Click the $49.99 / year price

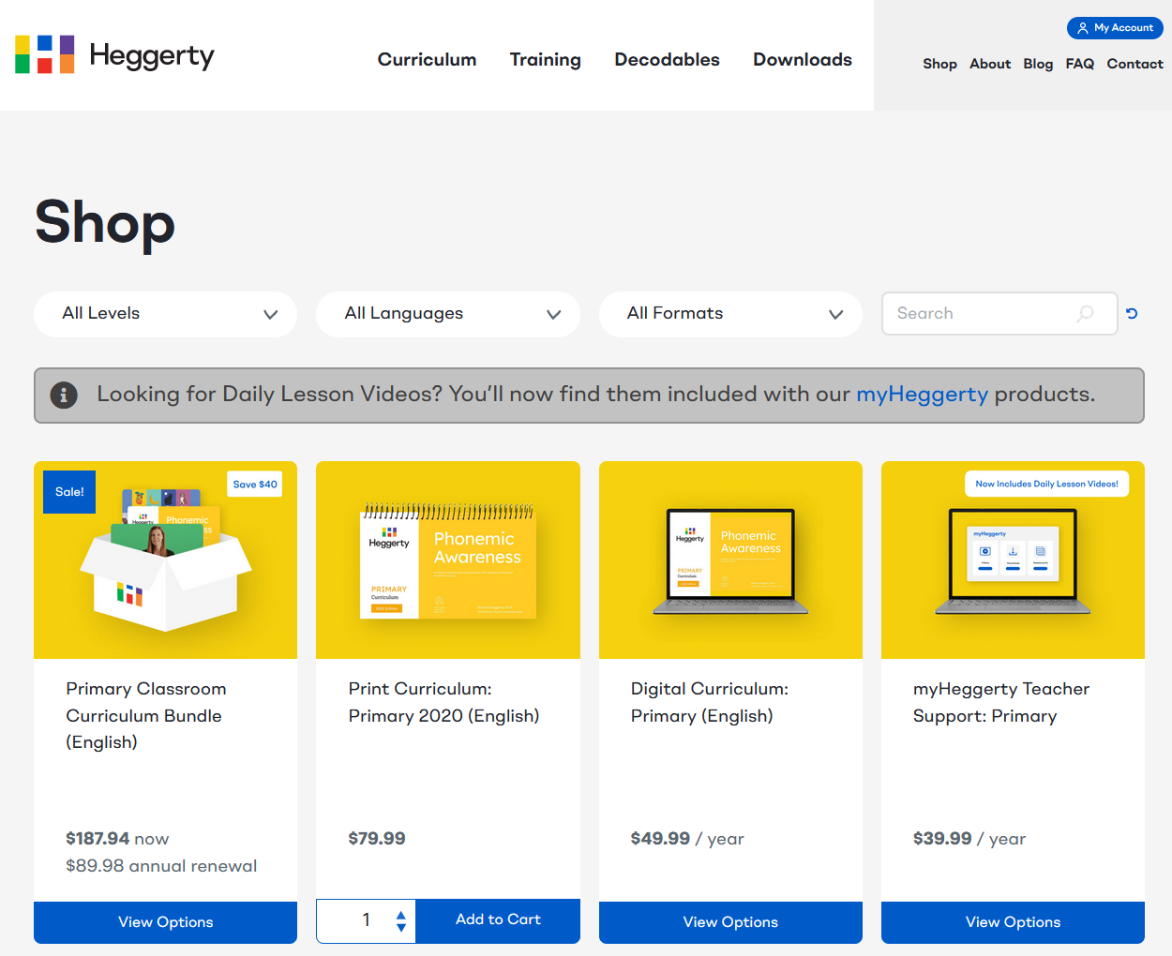(x=687, y=839)
